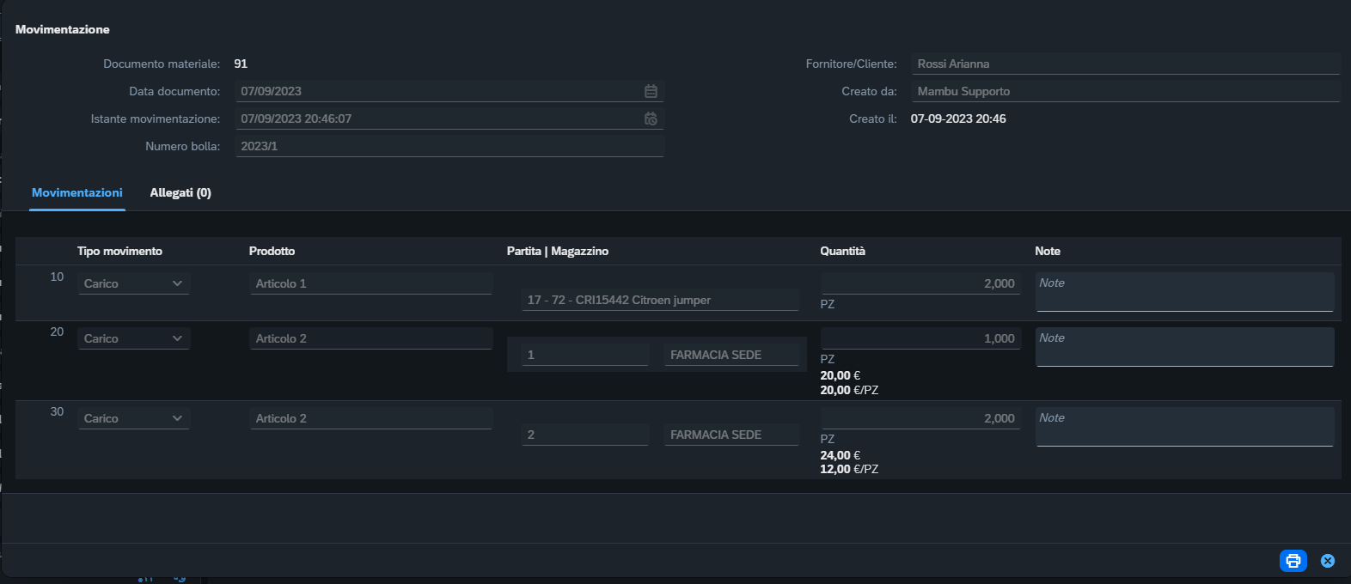
Task: Open the Data documento calendar picker
Action: 651,91
